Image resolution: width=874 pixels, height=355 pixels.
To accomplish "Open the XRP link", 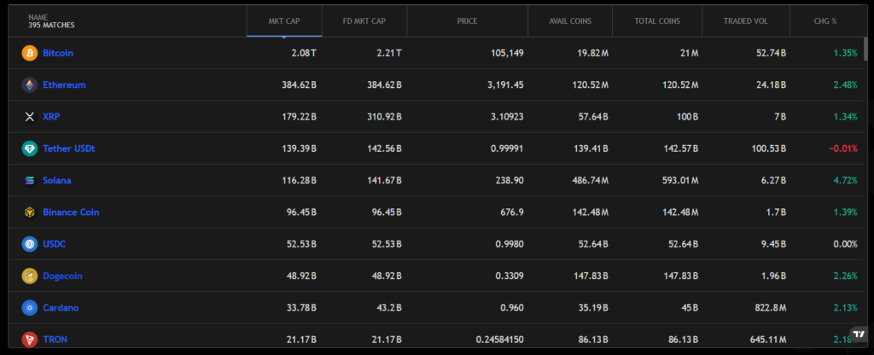I will pos(51,116).
